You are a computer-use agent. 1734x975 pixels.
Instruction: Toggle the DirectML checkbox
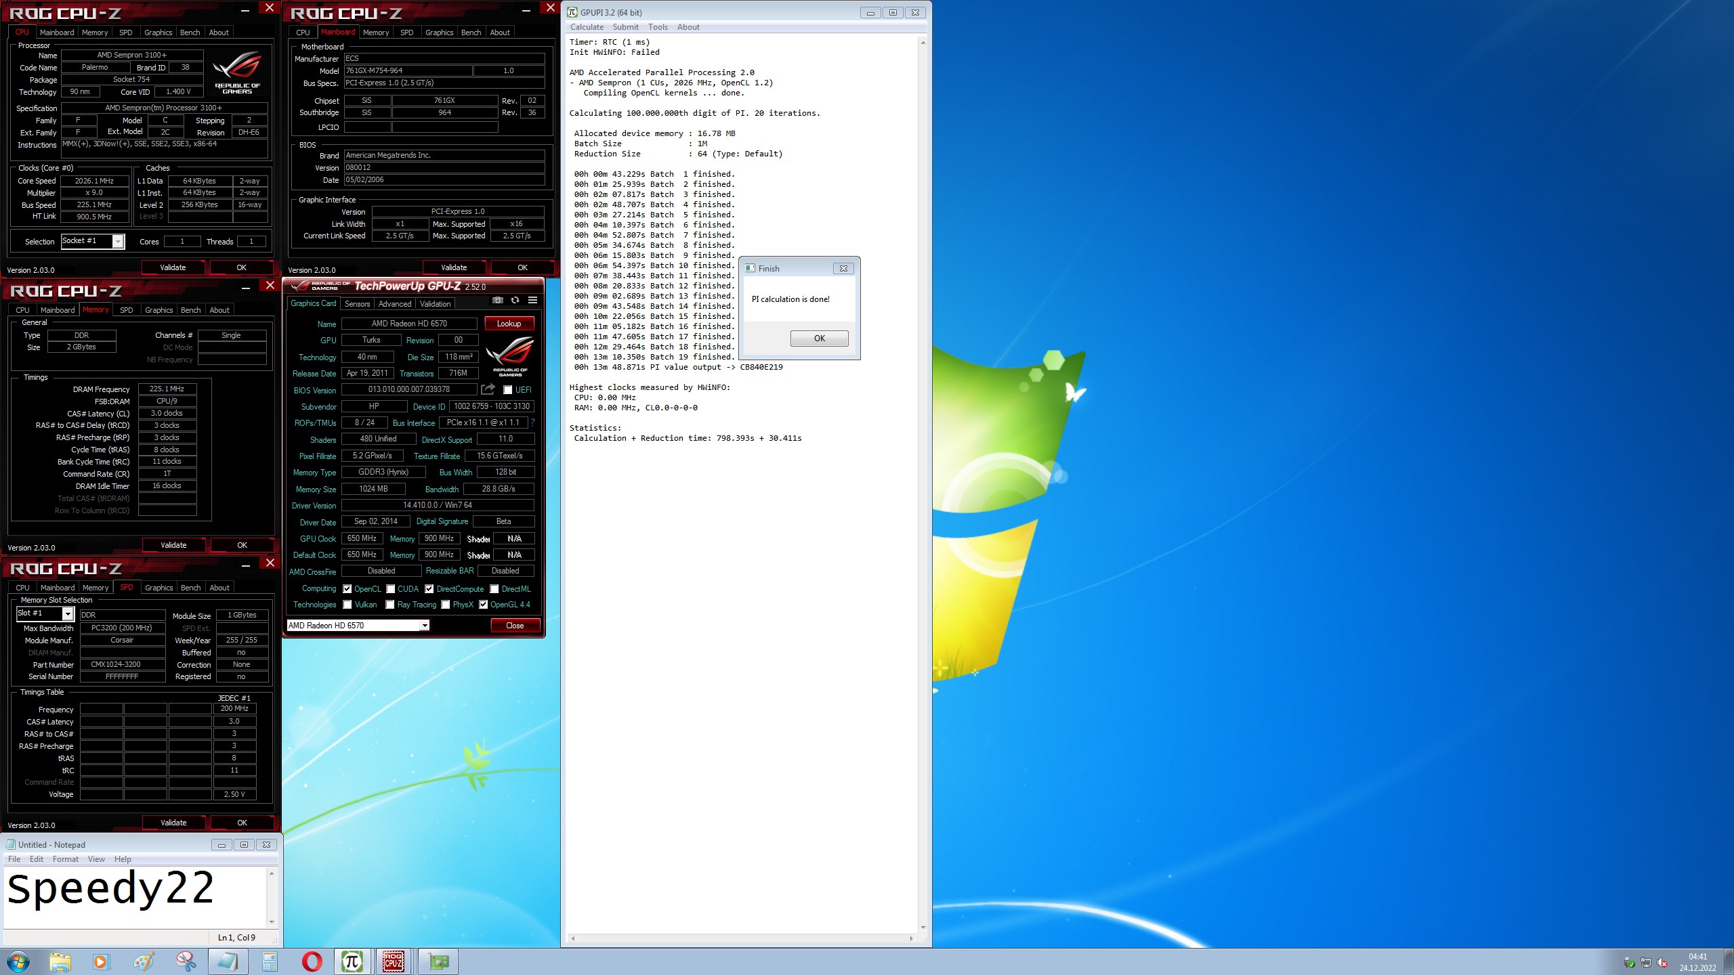tap(494, 589)
